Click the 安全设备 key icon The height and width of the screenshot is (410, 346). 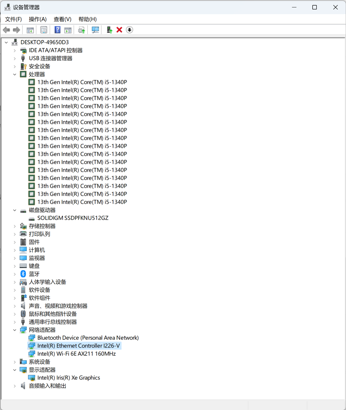point(23,66)
